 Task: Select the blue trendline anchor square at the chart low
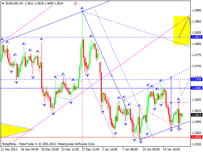[x=141, y=139]
